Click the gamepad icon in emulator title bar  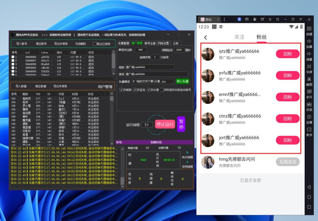point(247,19)
